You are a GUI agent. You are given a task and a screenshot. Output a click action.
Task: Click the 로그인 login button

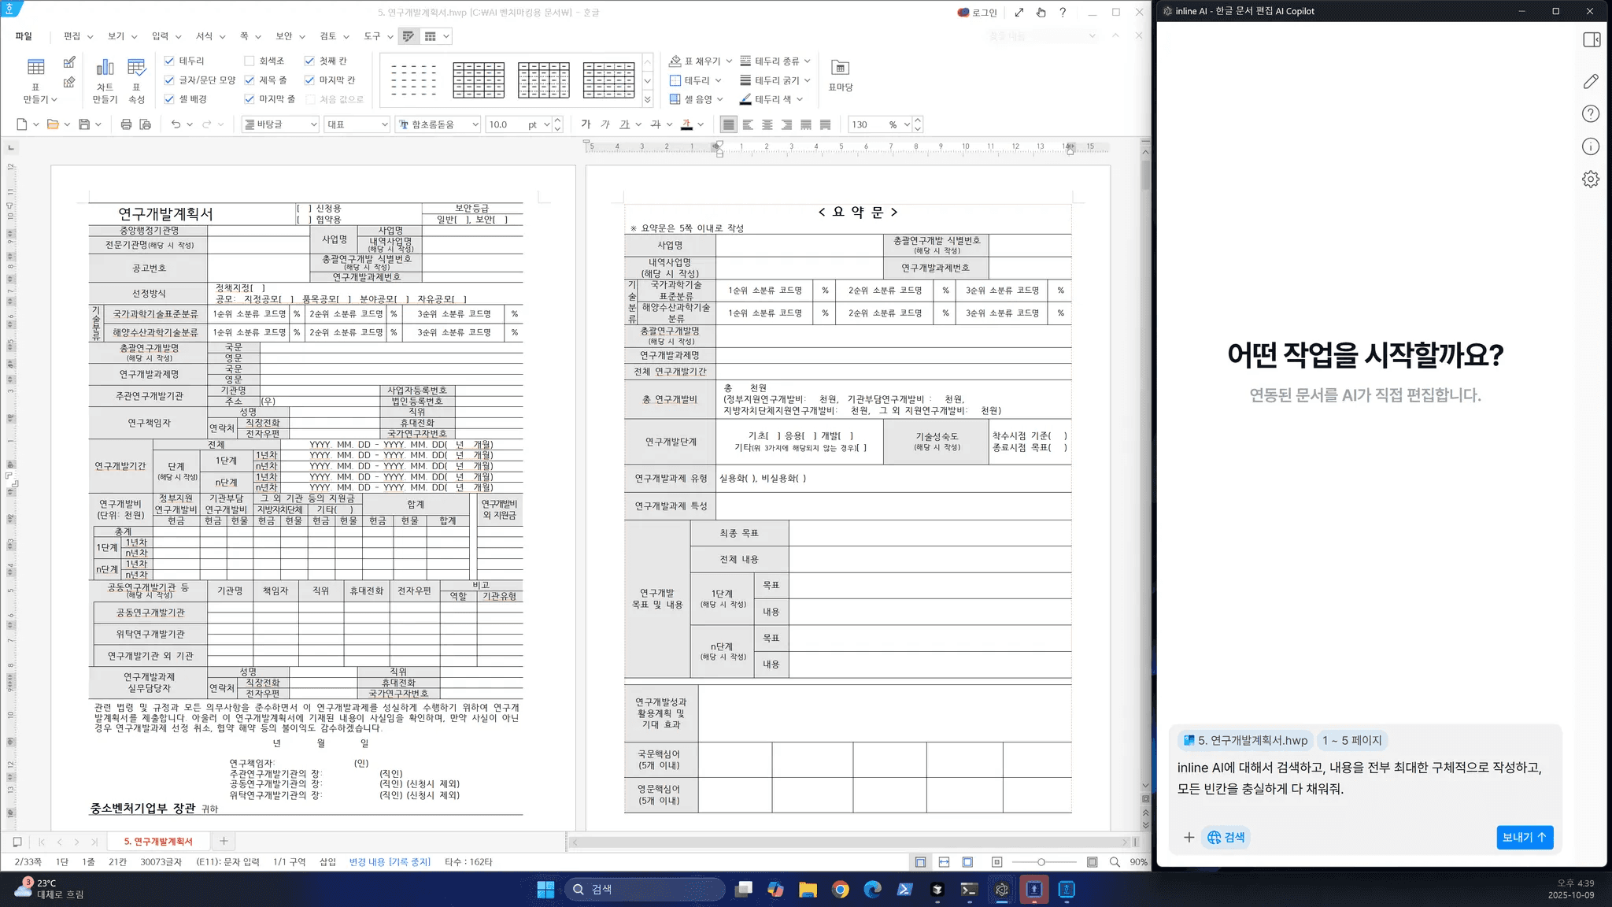[978, 13]
